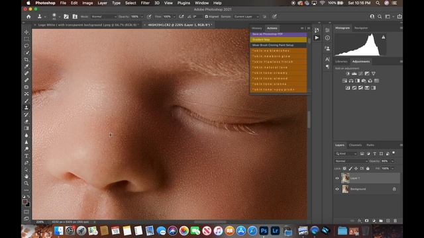Switch to the History tab
This screenshot has width=424, height=238.
(x=256, y=28)
